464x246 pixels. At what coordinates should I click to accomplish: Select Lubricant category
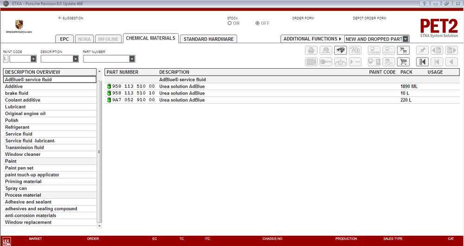tap(50, 107)
